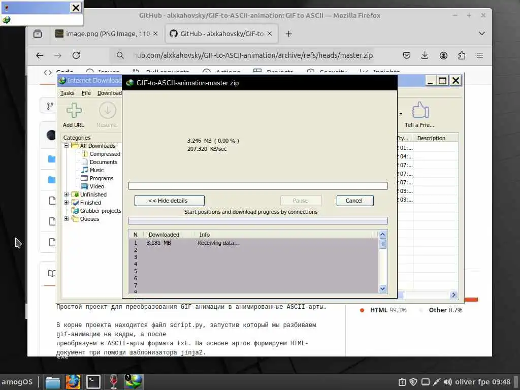The image size is (520, 390).
Task: Open Firefox hamburger application menu
Action: (x=480, y=55)
